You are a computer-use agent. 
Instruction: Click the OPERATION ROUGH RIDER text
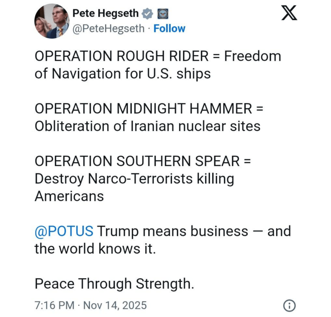click(122, 56)
